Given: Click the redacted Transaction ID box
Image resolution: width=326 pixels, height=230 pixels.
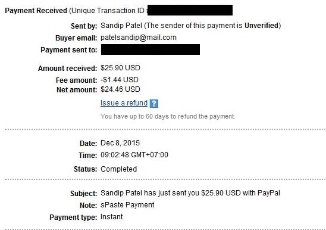Looking at the screenshot, I should click(x=190, y=10).
